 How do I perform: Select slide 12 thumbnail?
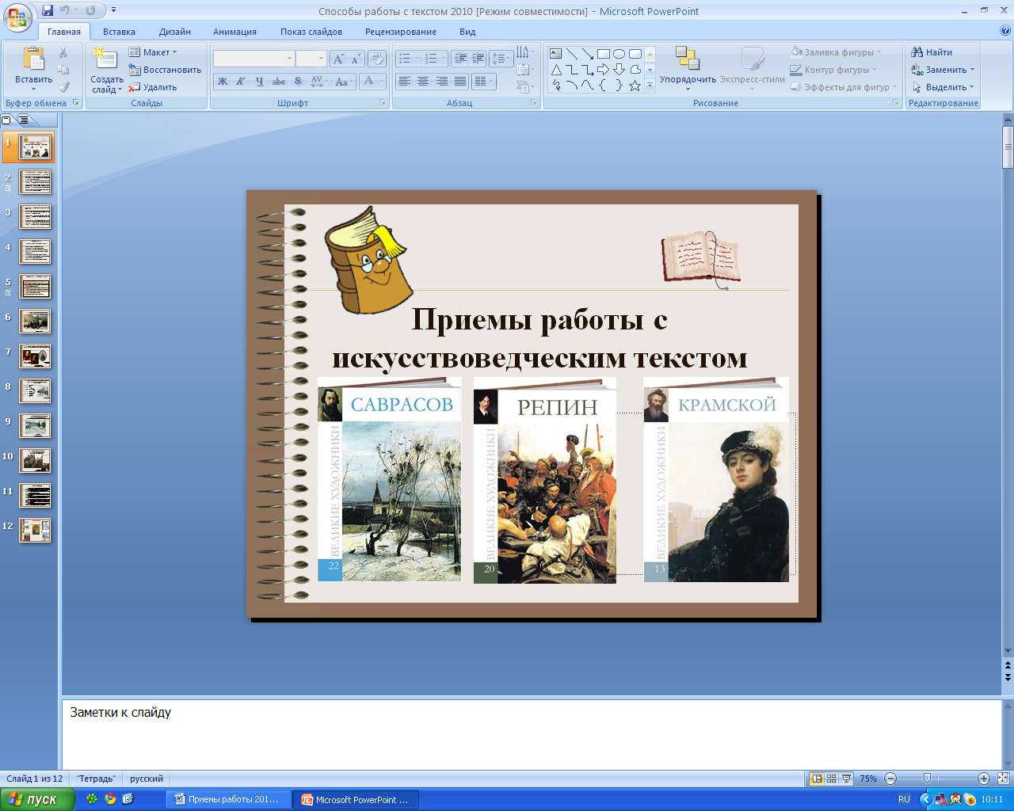tap(35, 531)
